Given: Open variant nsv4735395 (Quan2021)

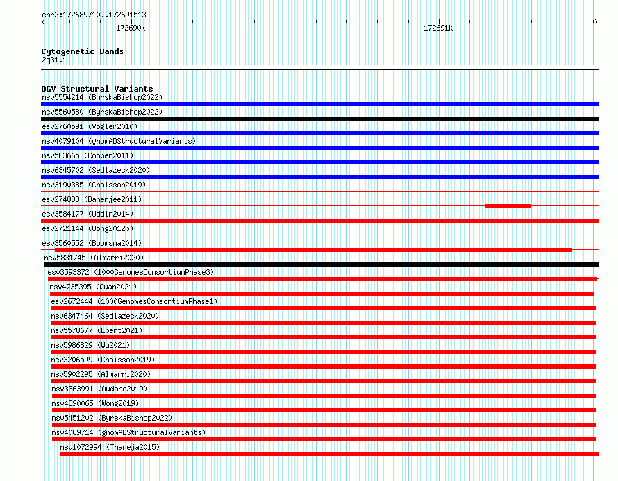Looking at the screenshot, I should (x=93, y=287).
